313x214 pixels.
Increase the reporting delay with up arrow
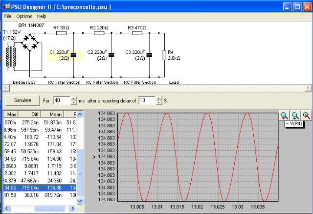point(158,98)
